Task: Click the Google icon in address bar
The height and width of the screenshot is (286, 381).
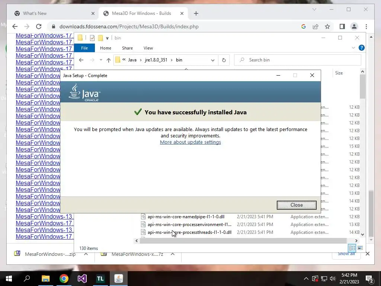Action: 304,26
